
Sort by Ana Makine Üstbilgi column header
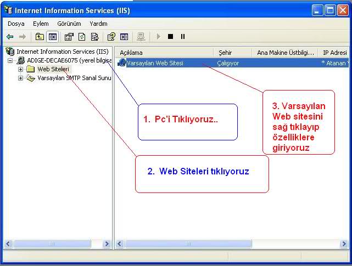[x=284, y=53]
